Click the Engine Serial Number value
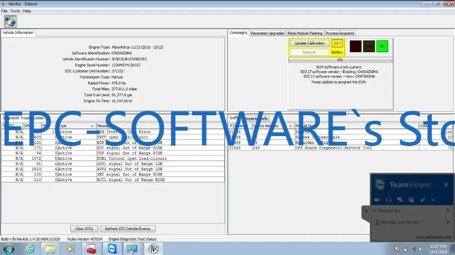The width and height of the screenshot is (455, 255). 126,65
